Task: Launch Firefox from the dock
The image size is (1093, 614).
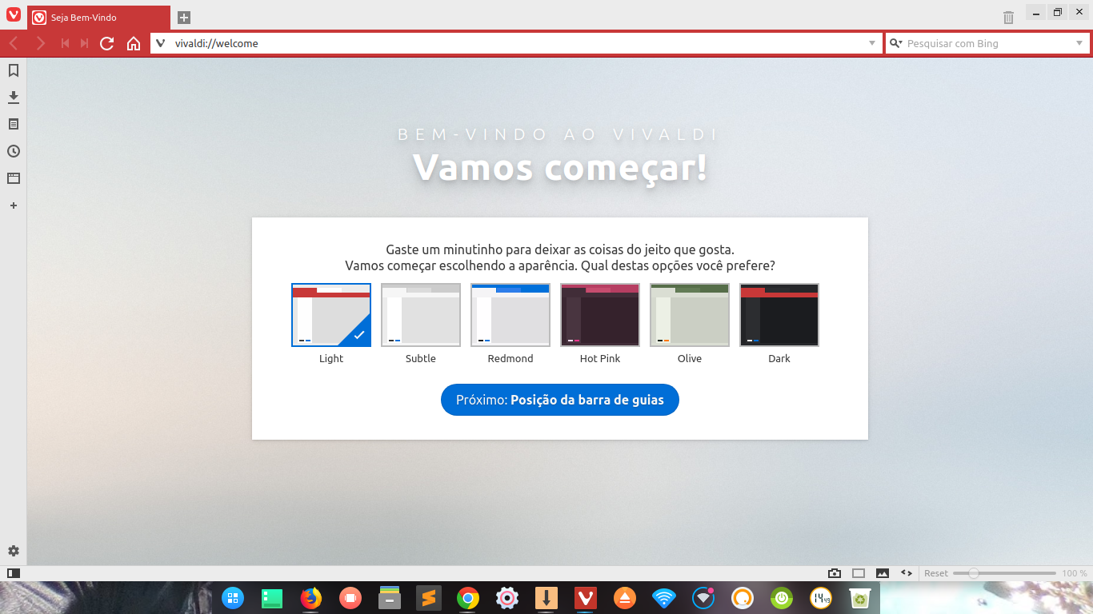Action: pyautogui.click(x=311, y=598)
